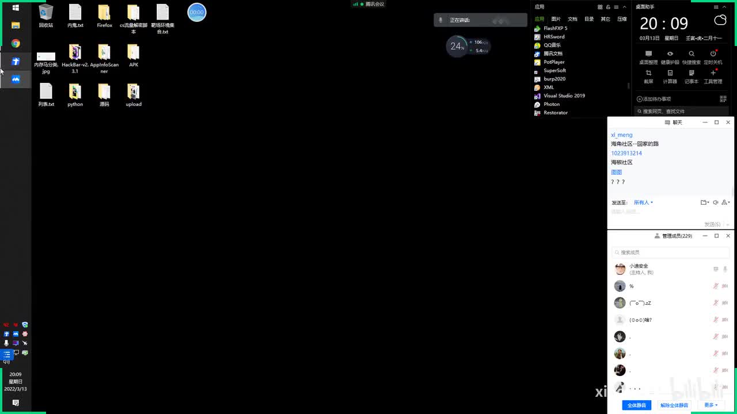Click the Chrome icon in the taskbar
The image size is (737, 414).
coord(16,44)
